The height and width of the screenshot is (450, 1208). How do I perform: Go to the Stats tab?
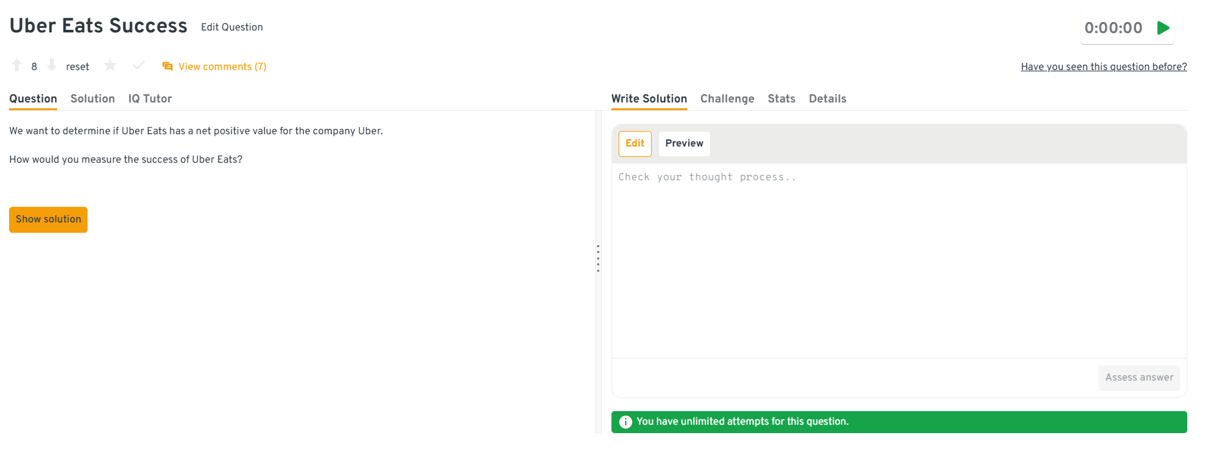click(x=781, y=99)
